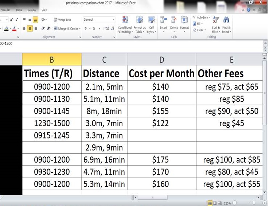
Task: Click the Decrease Font Size icon
Action: click(17, 20)
